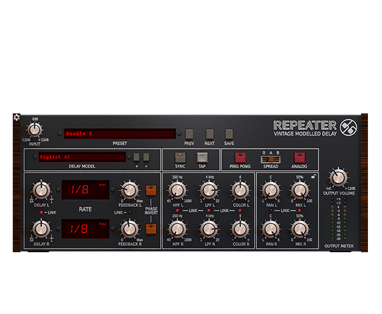Click the LPF R knob
This screenshot has width=382, height=314.
click(x=209, y=229)
